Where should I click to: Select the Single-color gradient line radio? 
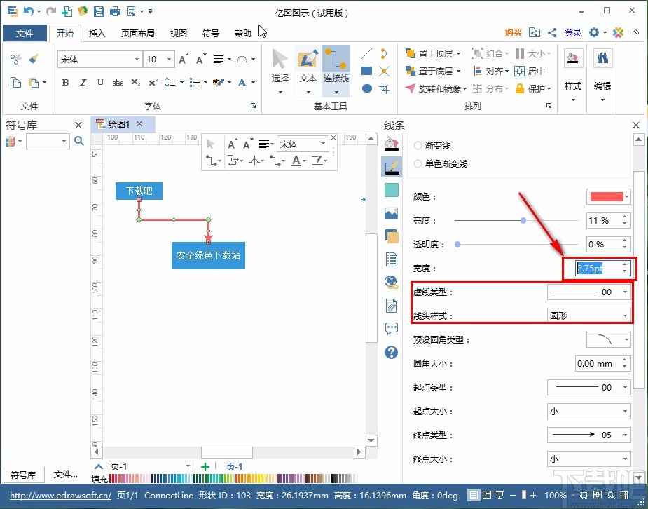click(418, 164)
